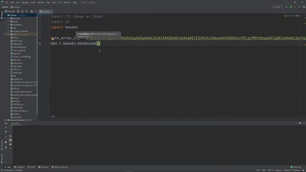Click the Debug bug icon in toolbar

pos(291,7)
